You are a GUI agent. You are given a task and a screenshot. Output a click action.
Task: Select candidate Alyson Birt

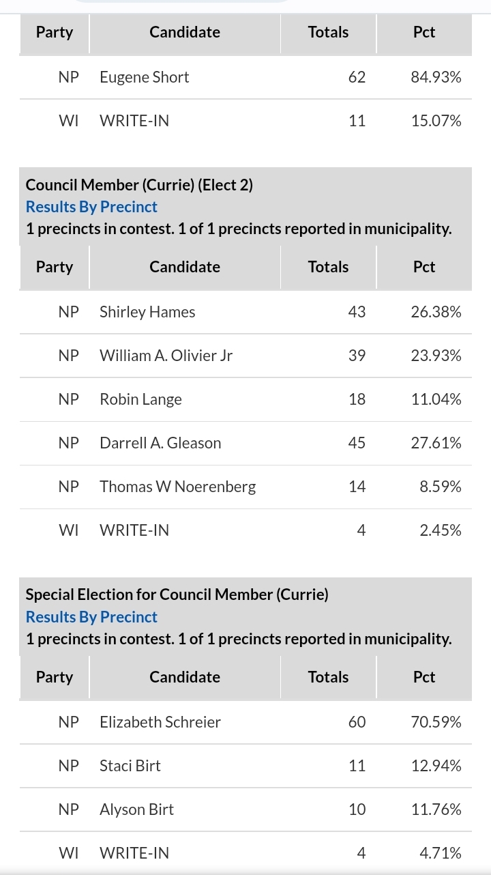pos(136,809)
